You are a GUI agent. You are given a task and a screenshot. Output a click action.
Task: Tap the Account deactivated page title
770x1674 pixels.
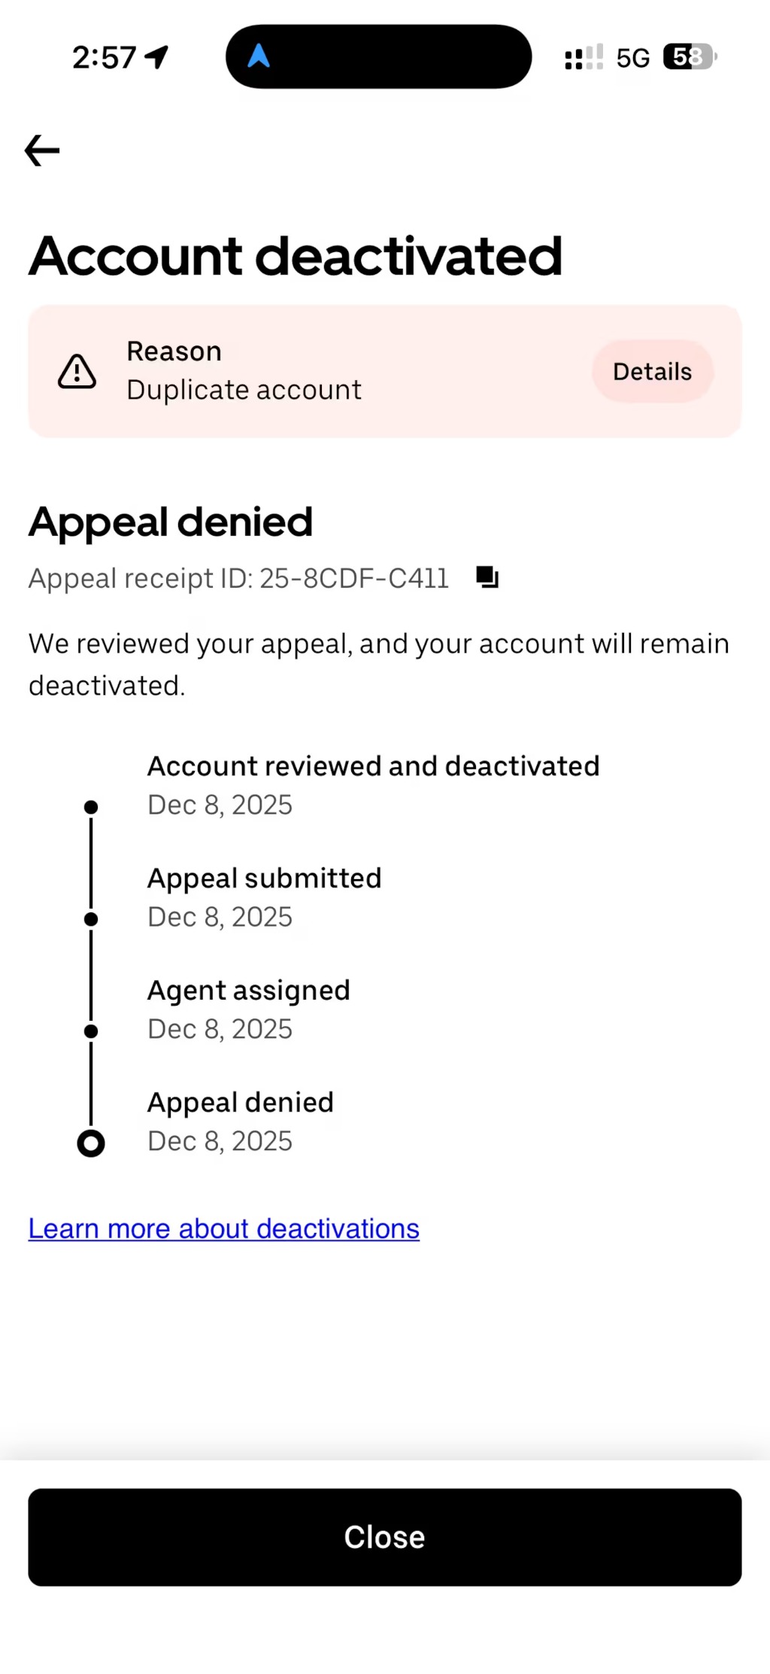(296, 256)
